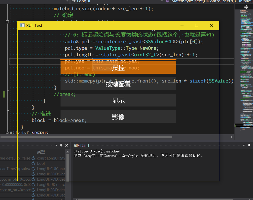Image resolution: width=253 pixels, height=200 pixels.
Task: Maximize the XUL Test window
Action: click(197, 25)
